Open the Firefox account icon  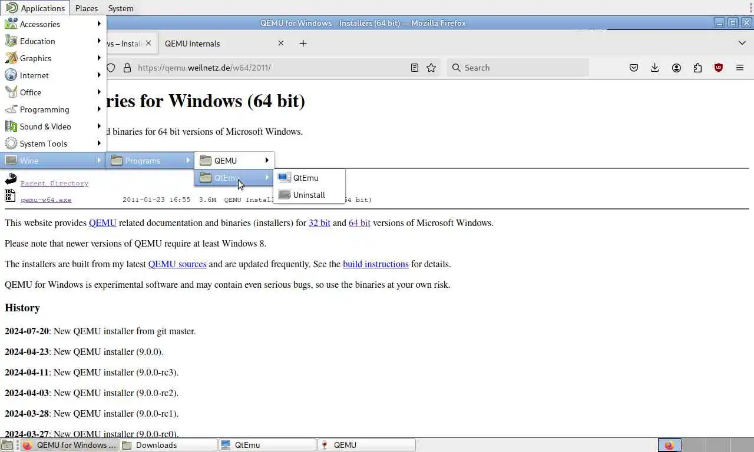click(676, 68)
